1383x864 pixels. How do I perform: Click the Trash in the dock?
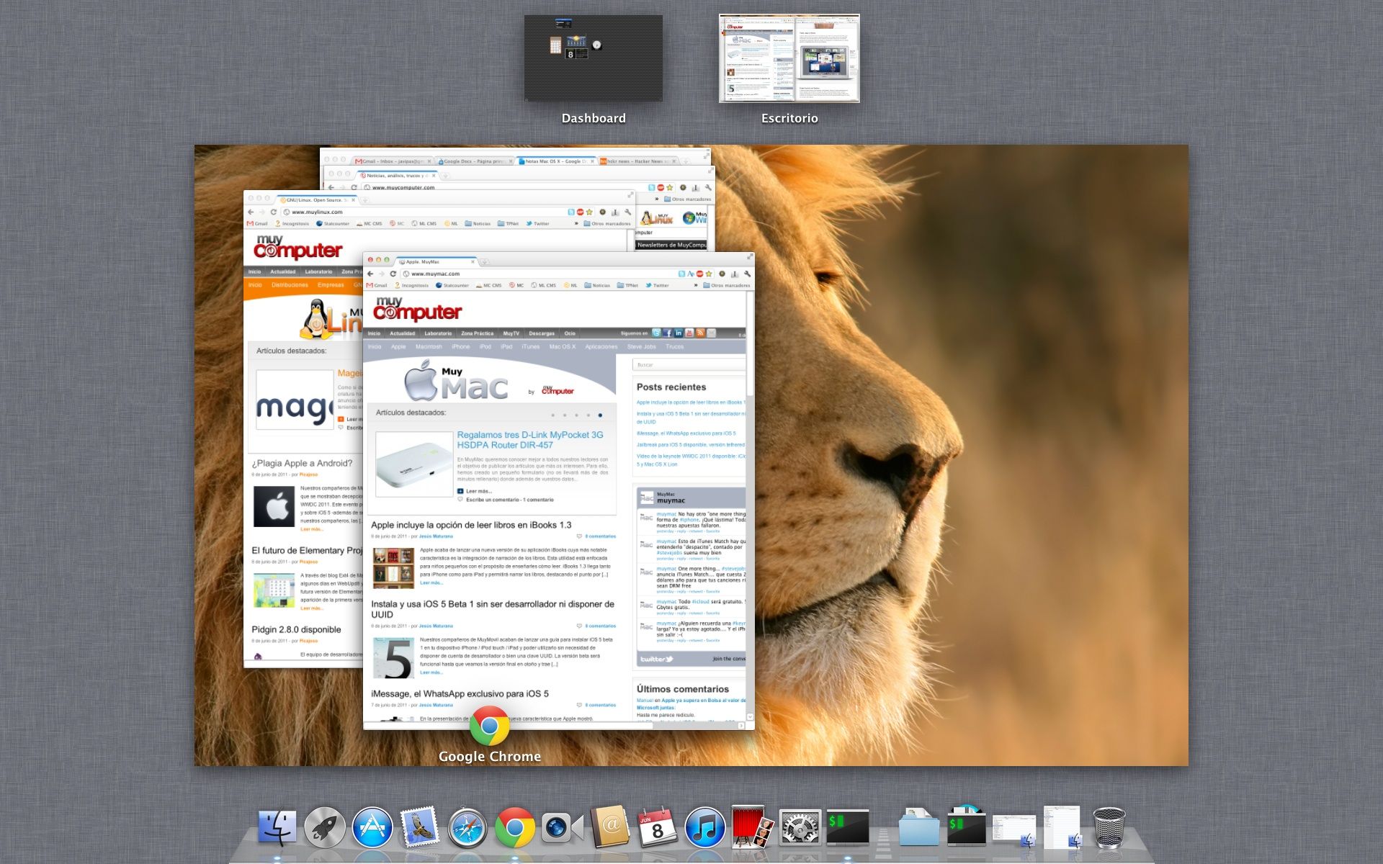tap(1109, 828)
